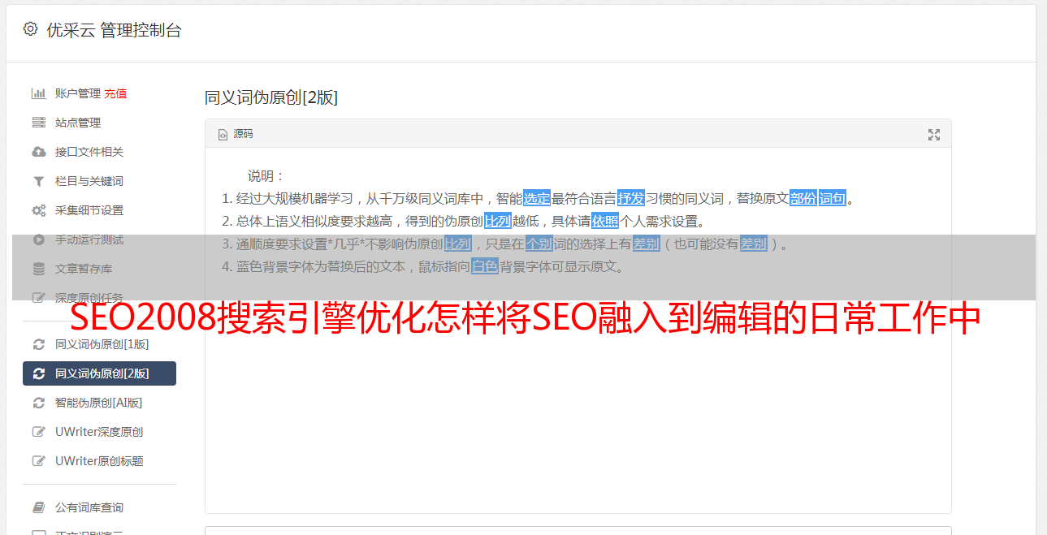Screen dimensions: 1047x535
Task: Open UWriter原创标题 in the sidebar
Action: [99, 461]
